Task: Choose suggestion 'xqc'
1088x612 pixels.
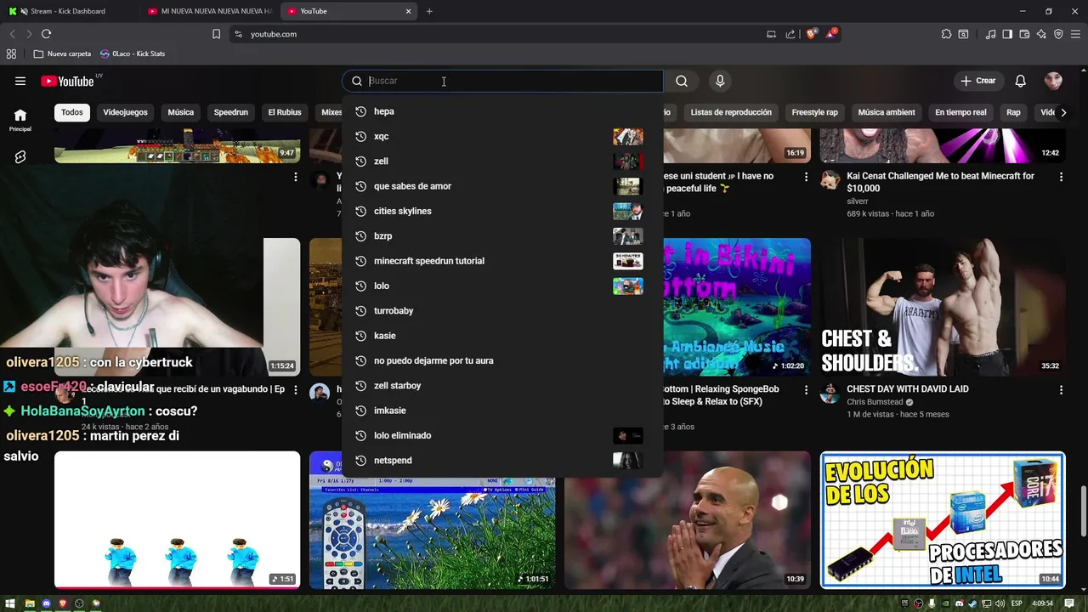Action: (x=502, y=136)
